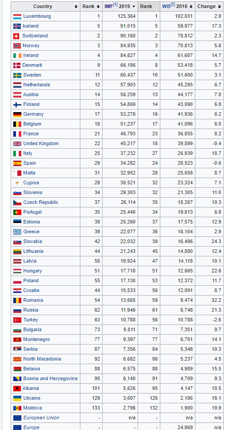Sort by IMF 2019 column arrow
Screen dimensions: 226x430
pos(134,7)
